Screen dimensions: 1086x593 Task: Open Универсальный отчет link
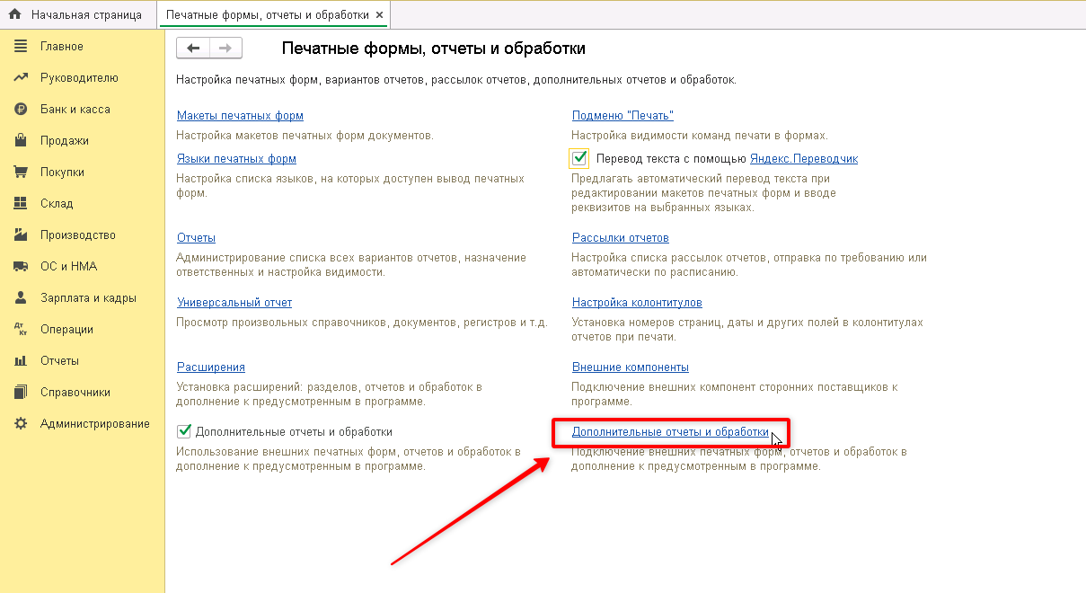234,303
